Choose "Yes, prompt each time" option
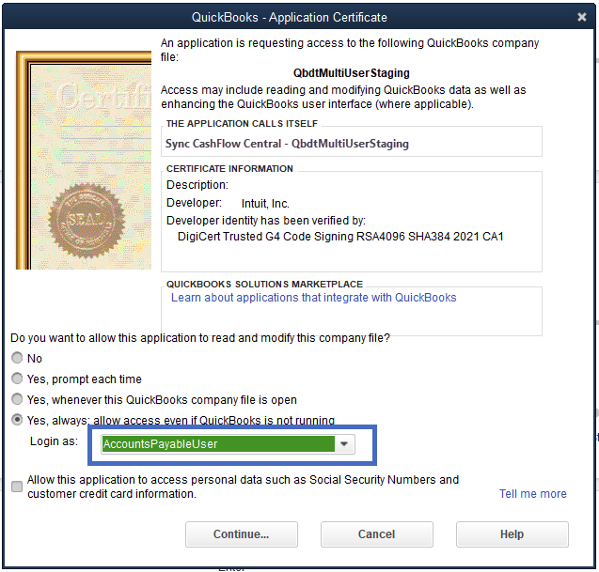599x572 pixels. click(17, 379)
